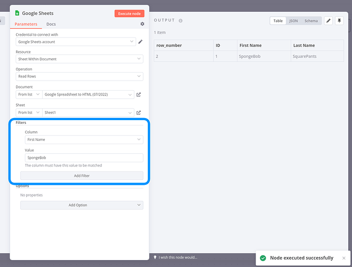Click the lightbulb feedback icon
This screenshot has height=267, width=352.
155,257
